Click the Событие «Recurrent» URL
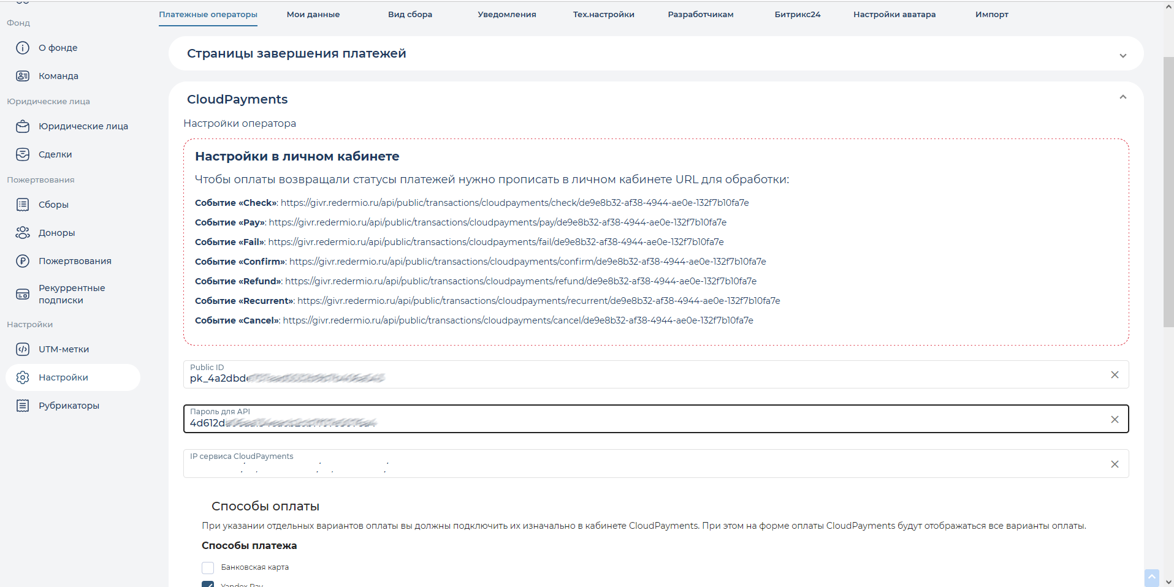The height and width of the screenshot is (587, 1174). tap(539, 301)
